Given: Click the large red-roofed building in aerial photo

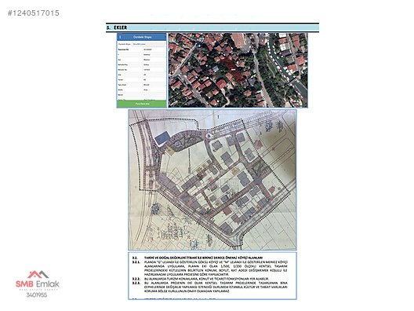Looking at the screenshot, I should [x=238, y=41].
